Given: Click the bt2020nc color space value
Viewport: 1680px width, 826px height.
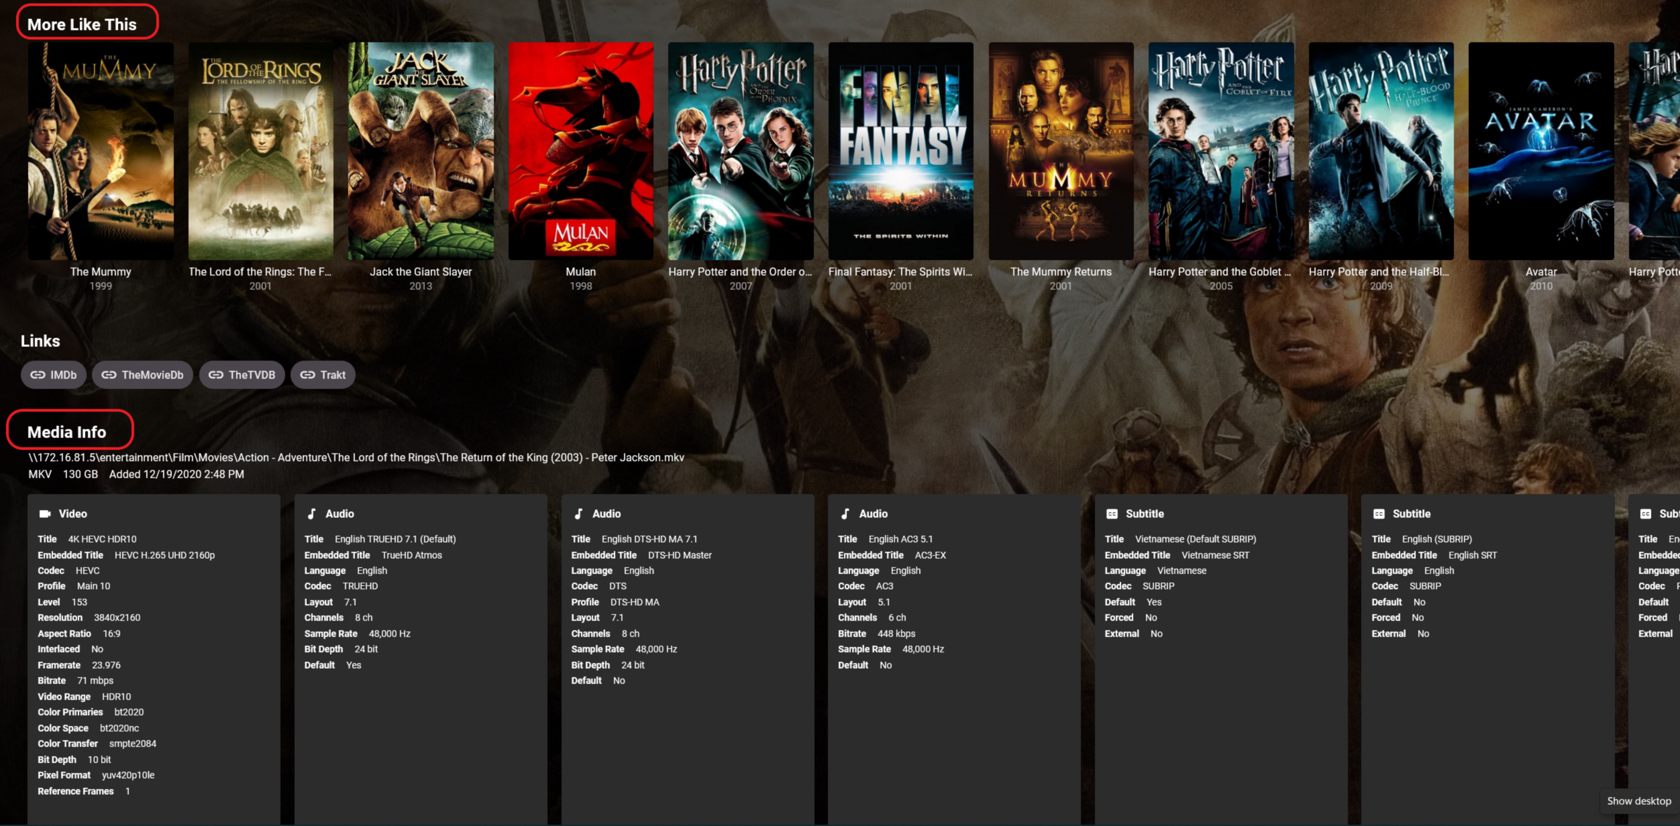Looking at the screenshot, I should [x=119, y=728].
